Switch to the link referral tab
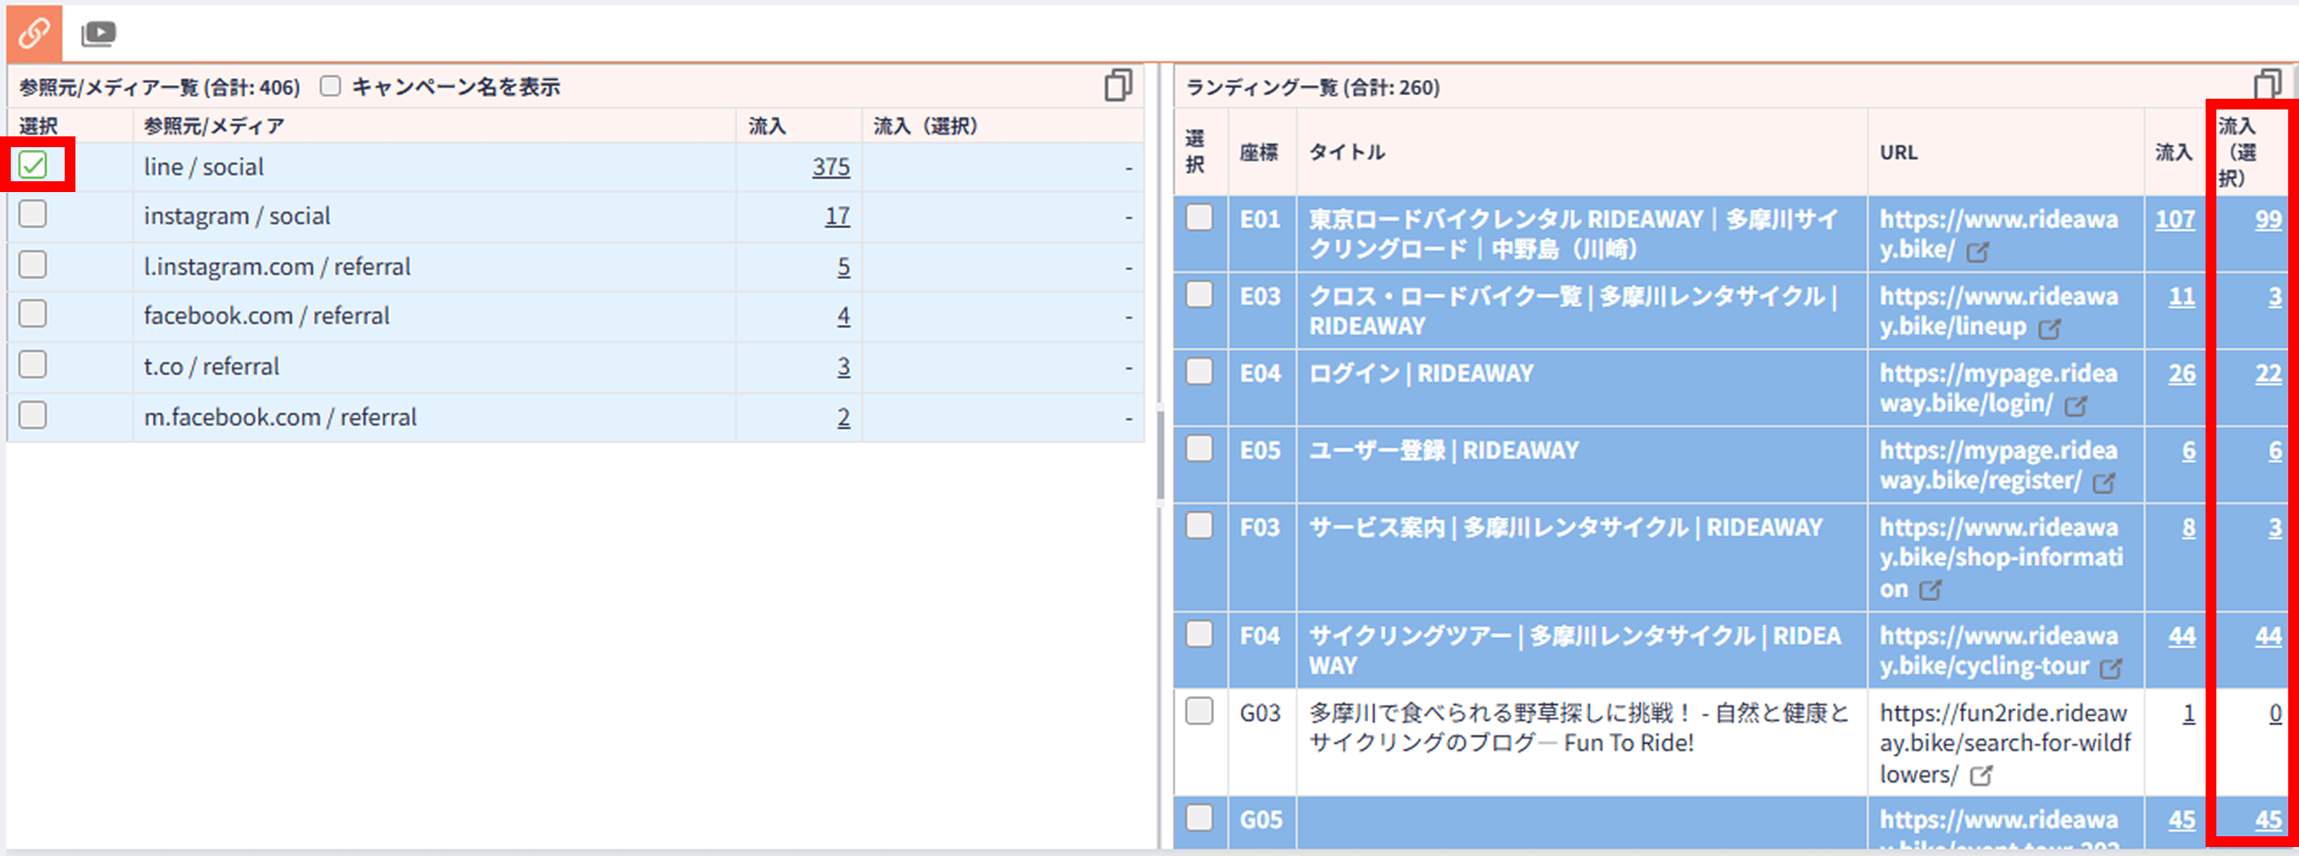2299x856 pixels. pos(34,33)
